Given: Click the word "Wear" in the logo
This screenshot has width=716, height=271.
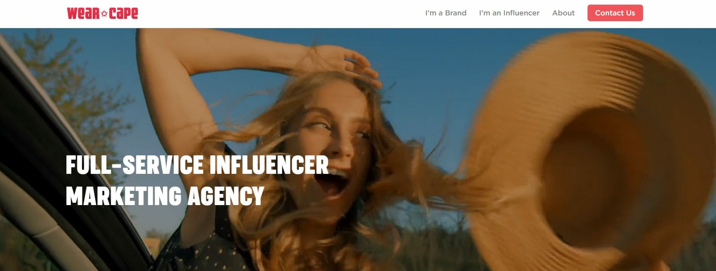Looking at the screenshot, I should pos(83,13).
